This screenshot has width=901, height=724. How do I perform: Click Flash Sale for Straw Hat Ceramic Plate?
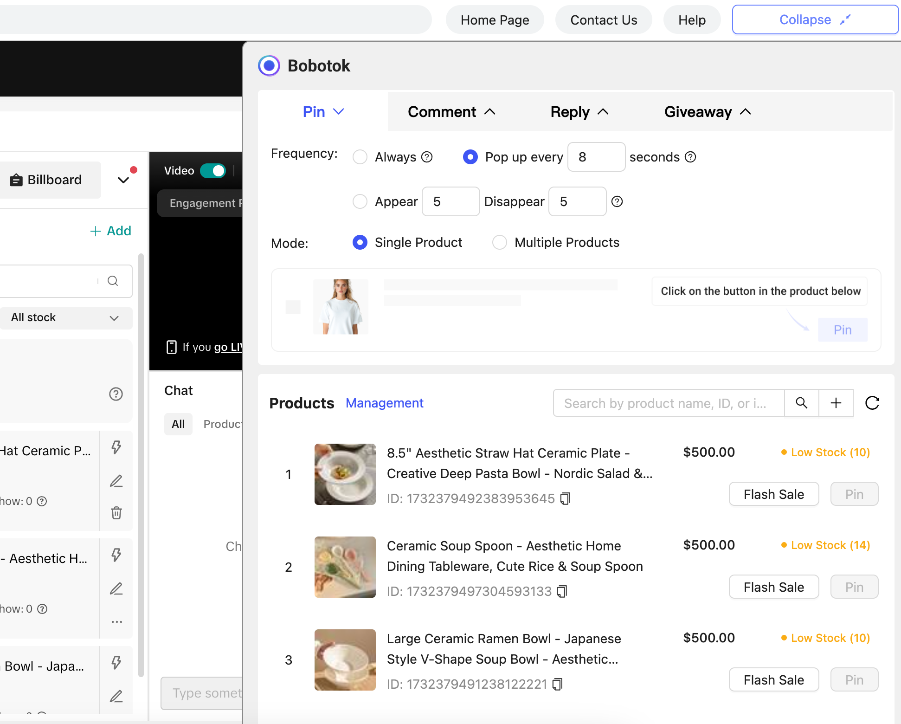pyautogui.click(x=774, y=494)
